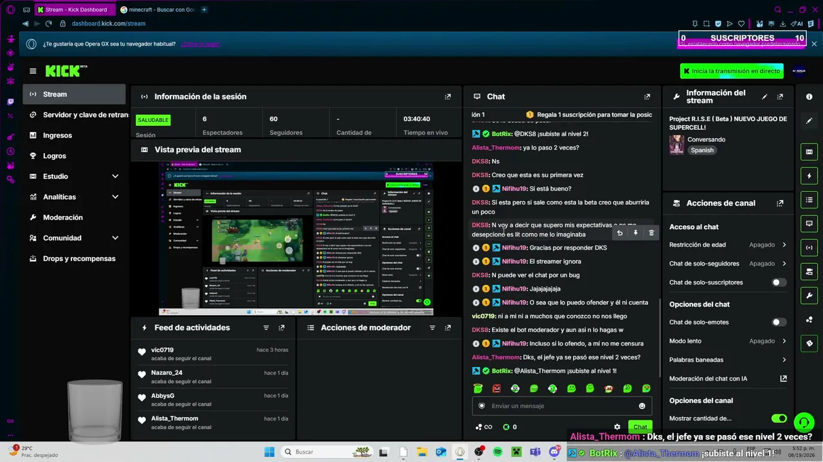Pop out the Información del stream panel

[x=780, y=97]
